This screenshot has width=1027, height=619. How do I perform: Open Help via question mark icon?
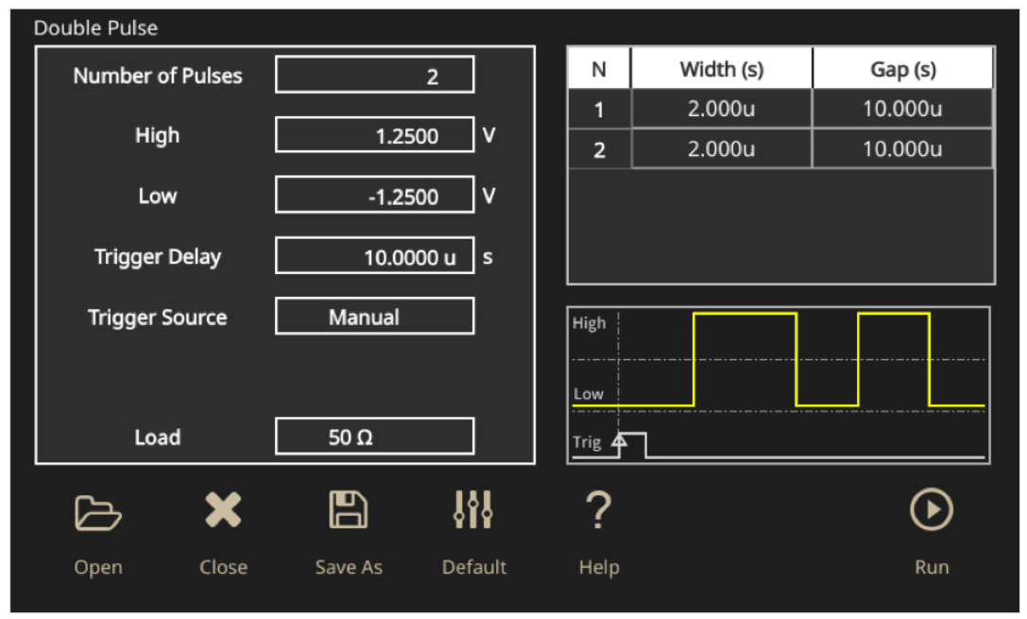(x=598, y=509)
